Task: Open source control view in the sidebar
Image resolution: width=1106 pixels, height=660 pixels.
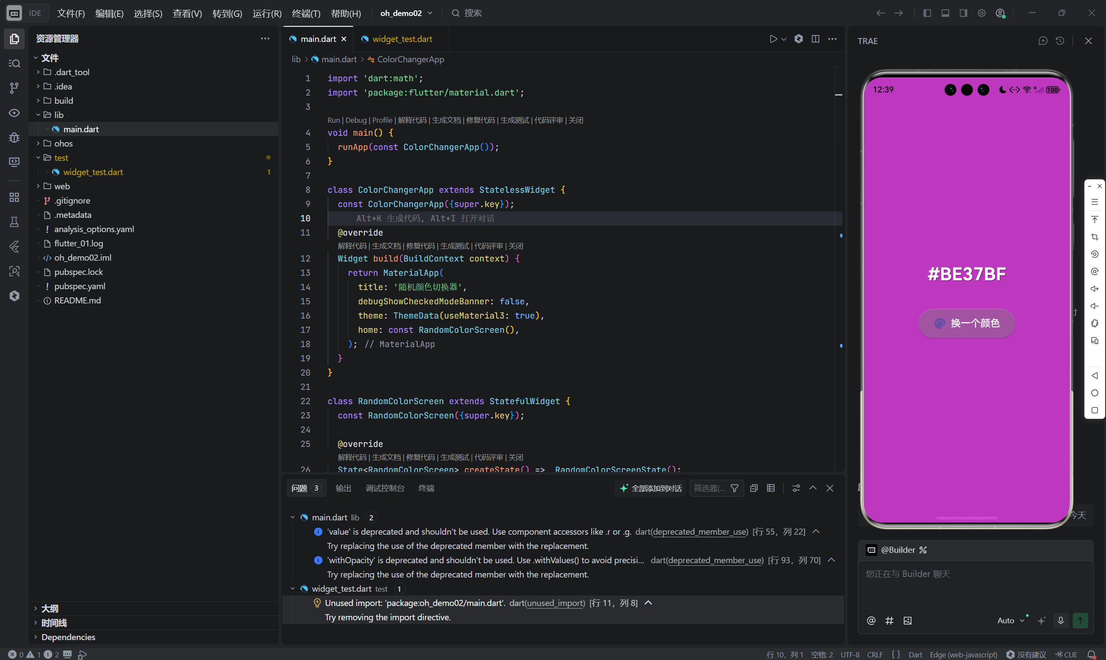Action: 14,88
